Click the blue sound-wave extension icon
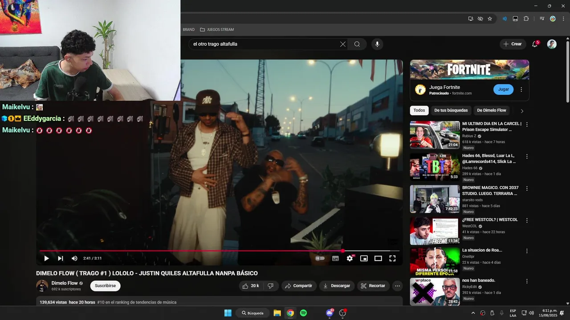The width and height of the screenshot is (570, 320). pyautogui.click(x=505, y=19)
